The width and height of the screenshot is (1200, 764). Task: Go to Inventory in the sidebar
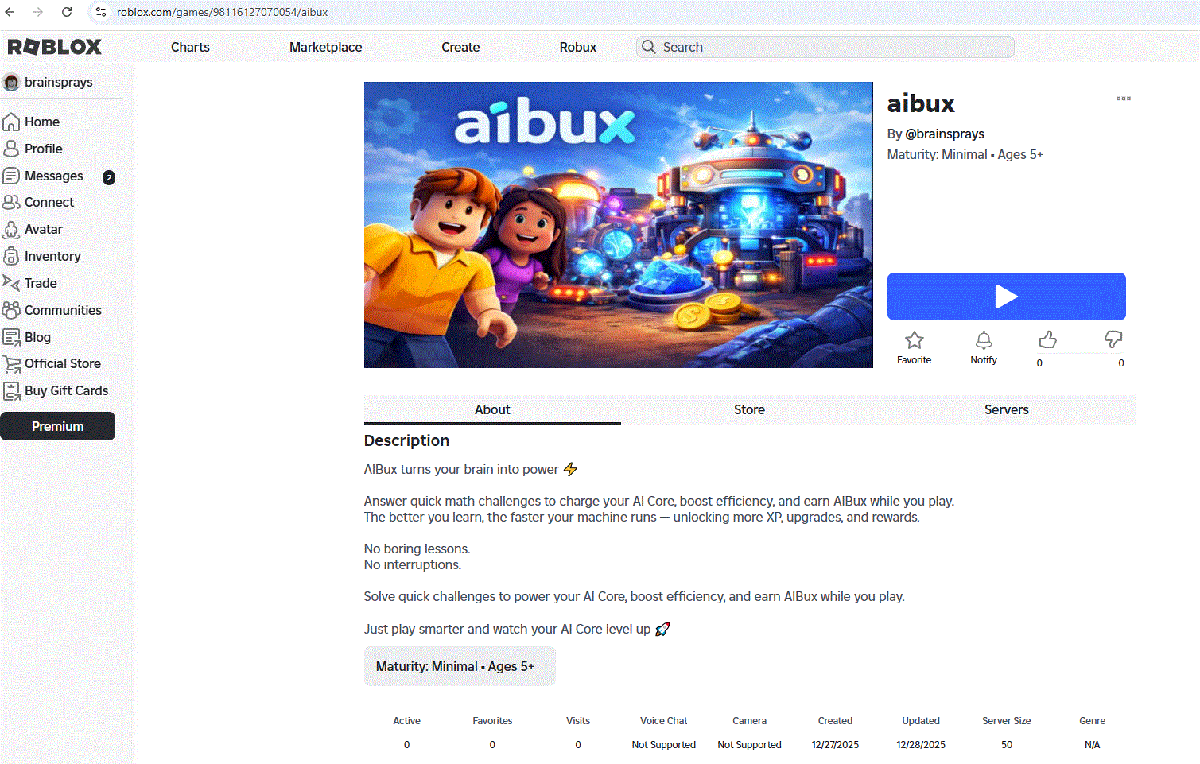(x=52, y=256)
